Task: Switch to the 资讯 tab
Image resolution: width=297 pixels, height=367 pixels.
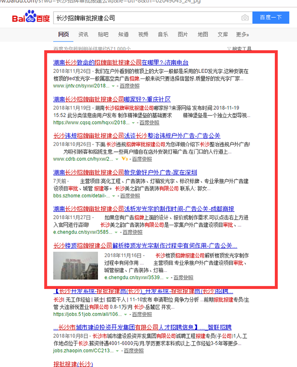Action: pyautogui.click(x=83, y=35)
